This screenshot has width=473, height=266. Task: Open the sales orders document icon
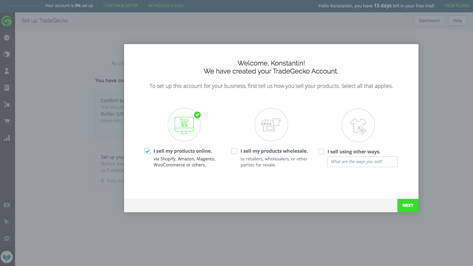7,88
